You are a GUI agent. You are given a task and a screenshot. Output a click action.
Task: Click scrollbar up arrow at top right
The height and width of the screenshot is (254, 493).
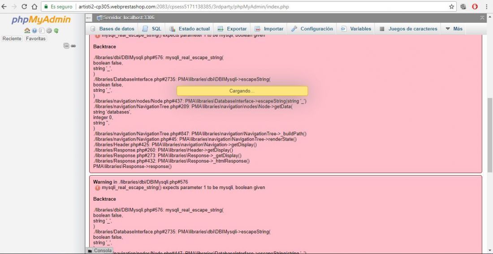[490, 16]
